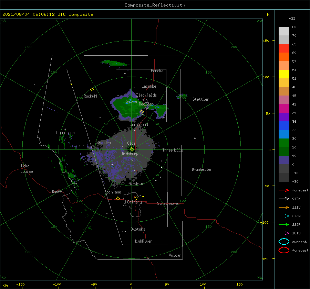Click the Stettler label

pyautogui.click(x=201, y=99)
